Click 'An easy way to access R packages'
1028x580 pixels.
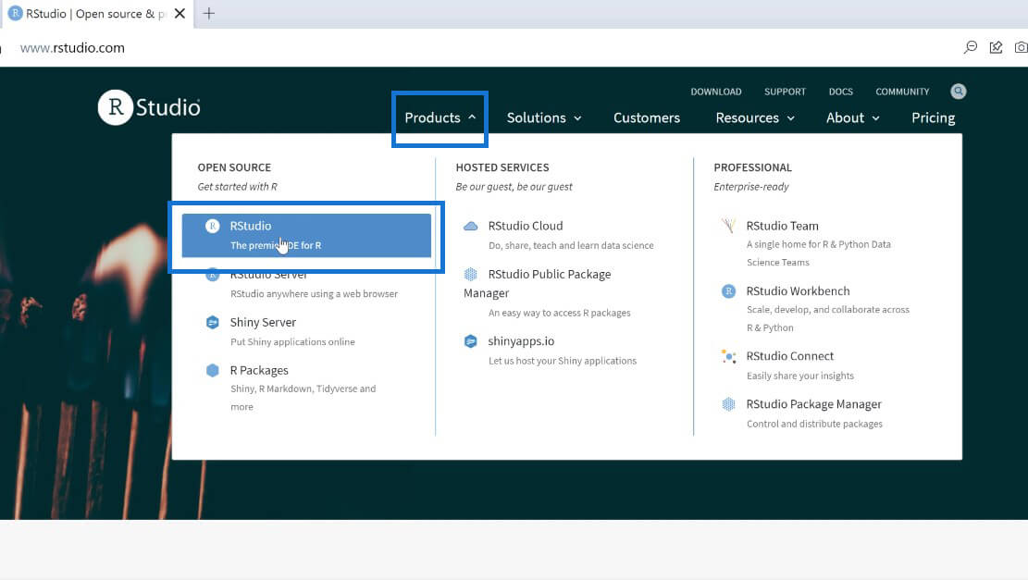559,314
